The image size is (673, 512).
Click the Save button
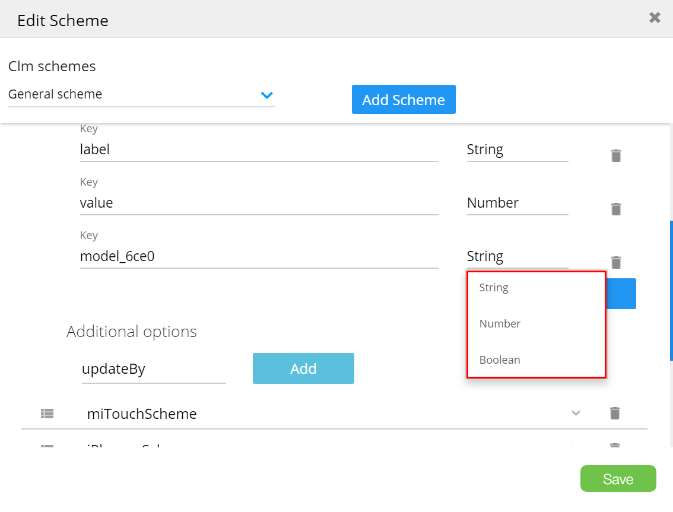pos(618,479)
